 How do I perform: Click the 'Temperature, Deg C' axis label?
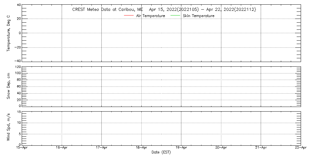(8, 33)
